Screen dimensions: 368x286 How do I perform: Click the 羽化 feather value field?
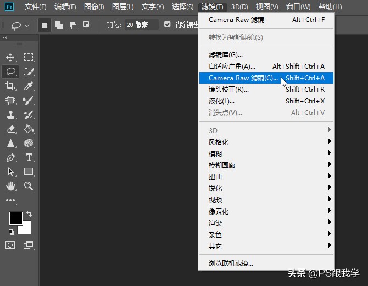pyautogui.click(x=142, y=25)
